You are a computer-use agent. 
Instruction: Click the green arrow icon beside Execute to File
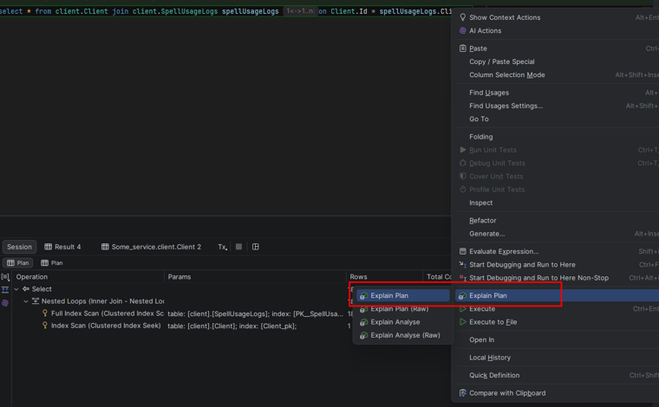tap(463, 322)
